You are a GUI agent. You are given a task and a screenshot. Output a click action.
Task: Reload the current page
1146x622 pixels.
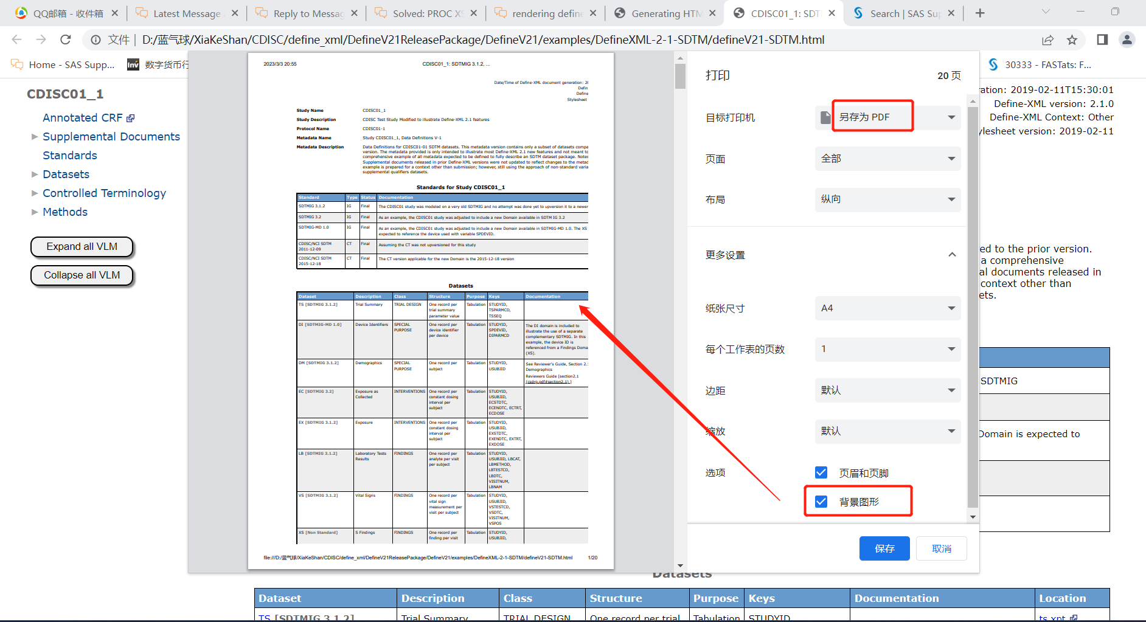click(66, 40)
